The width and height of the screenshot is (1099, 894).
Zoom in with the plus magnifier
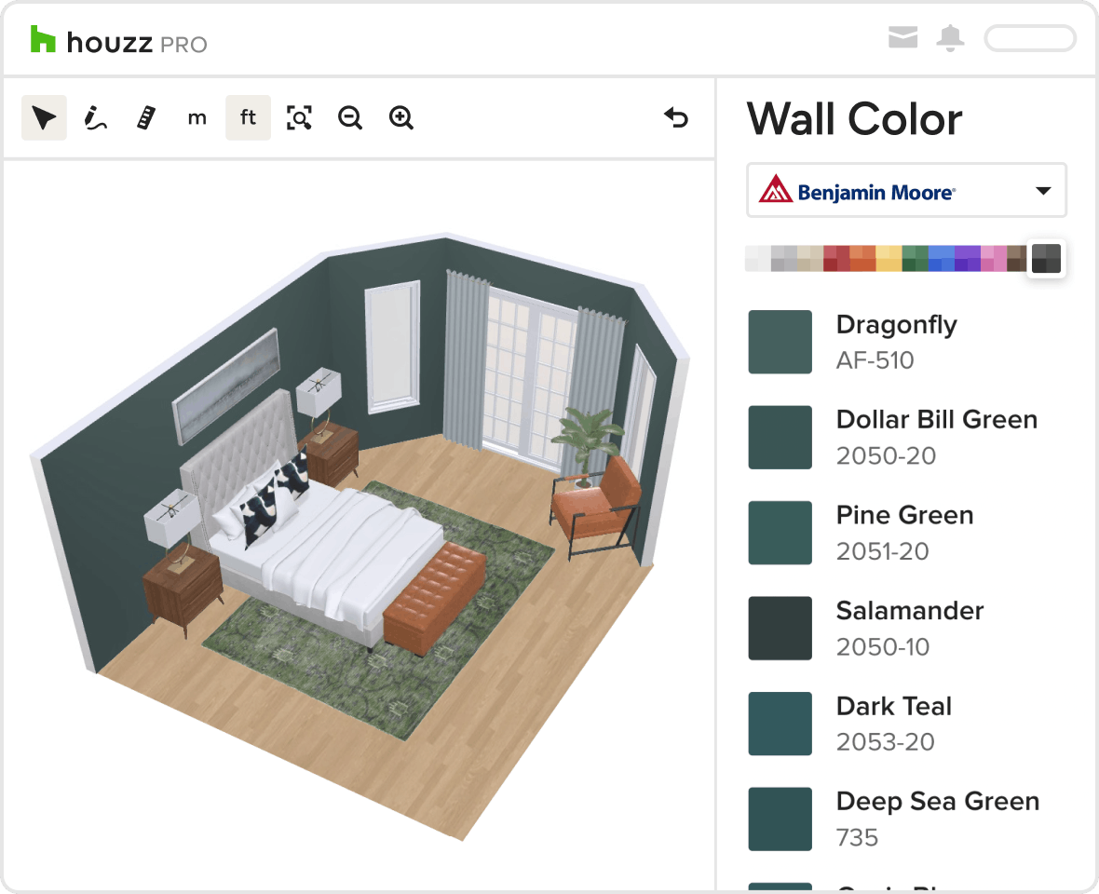tap(401, 118)
